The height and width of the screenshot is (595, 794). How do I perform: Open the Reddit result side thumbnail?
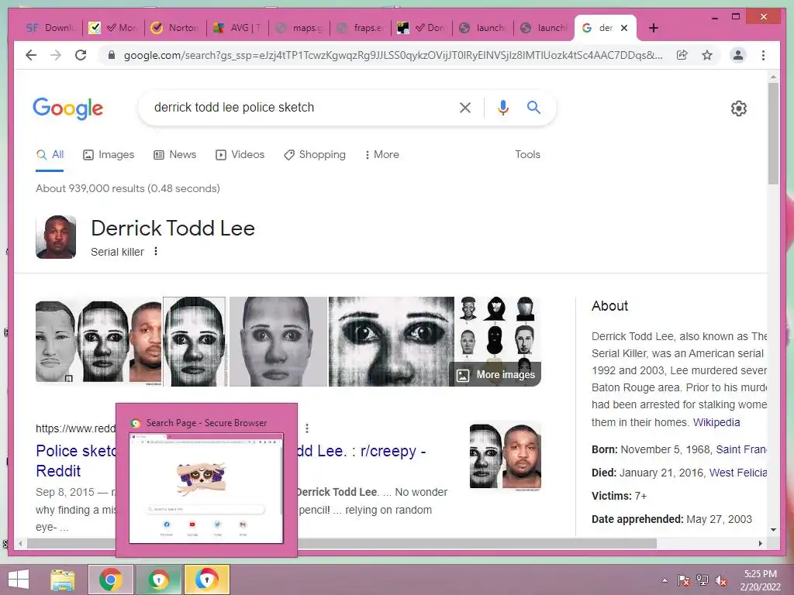506,456
